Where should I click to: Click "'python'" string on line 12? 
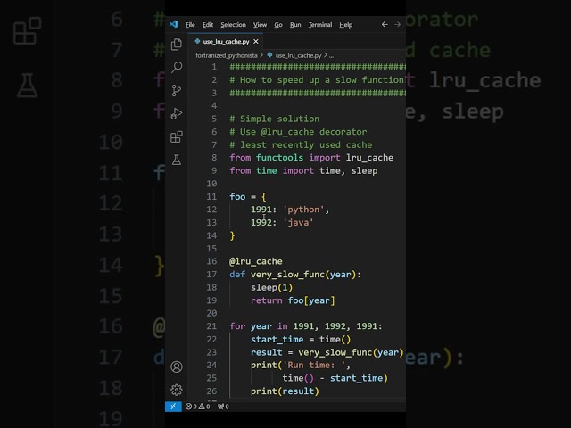point(303,210)
